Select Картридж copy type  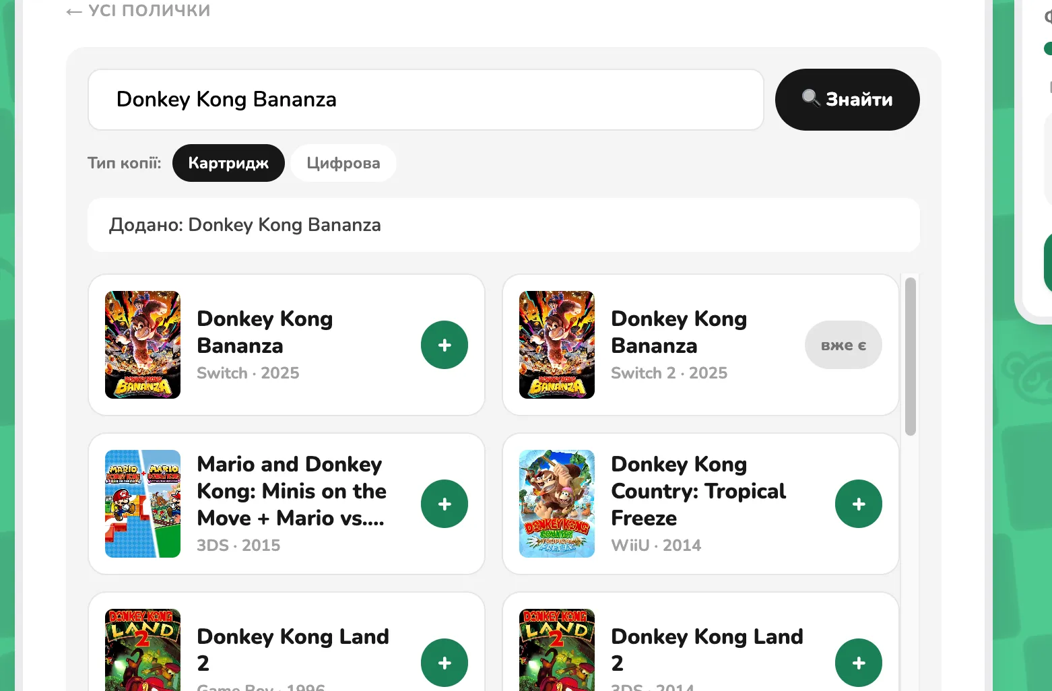coord(228,163)
